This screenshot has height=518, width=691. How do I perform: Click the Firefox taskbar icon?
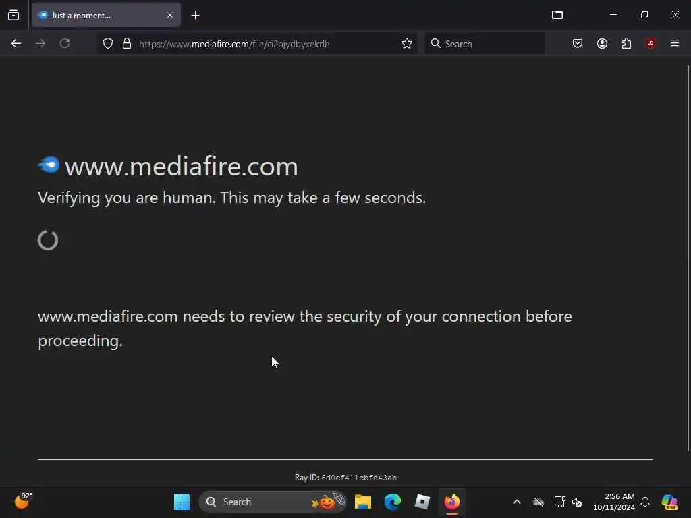(451, 502)
